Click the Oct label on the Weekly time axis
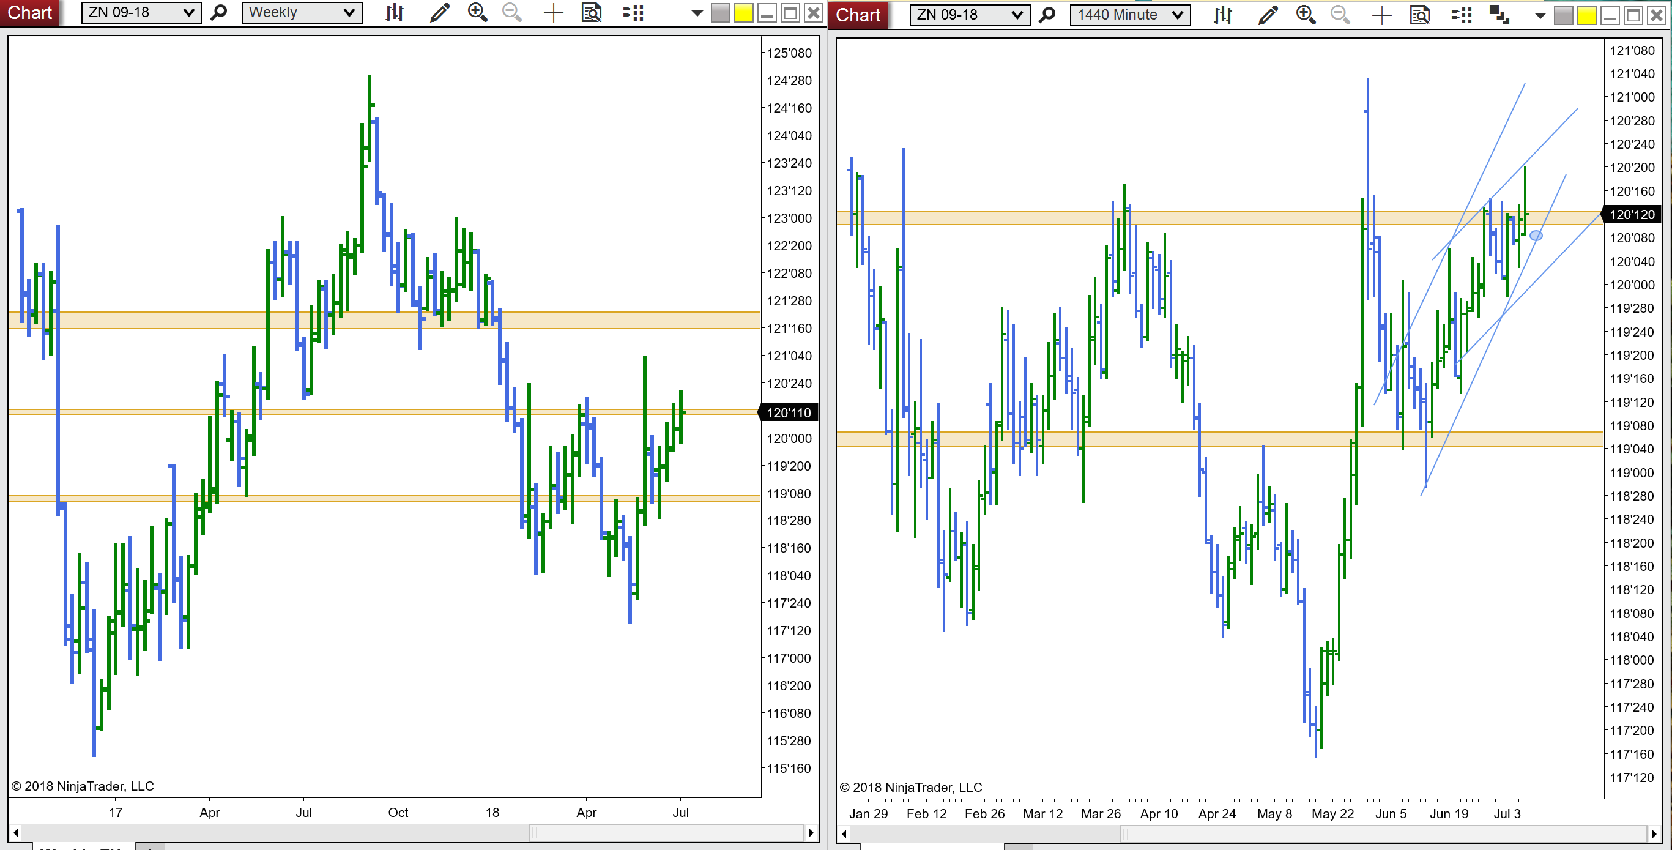The height and width of the screenshot is (850, 1672). [x=398, y=812]
